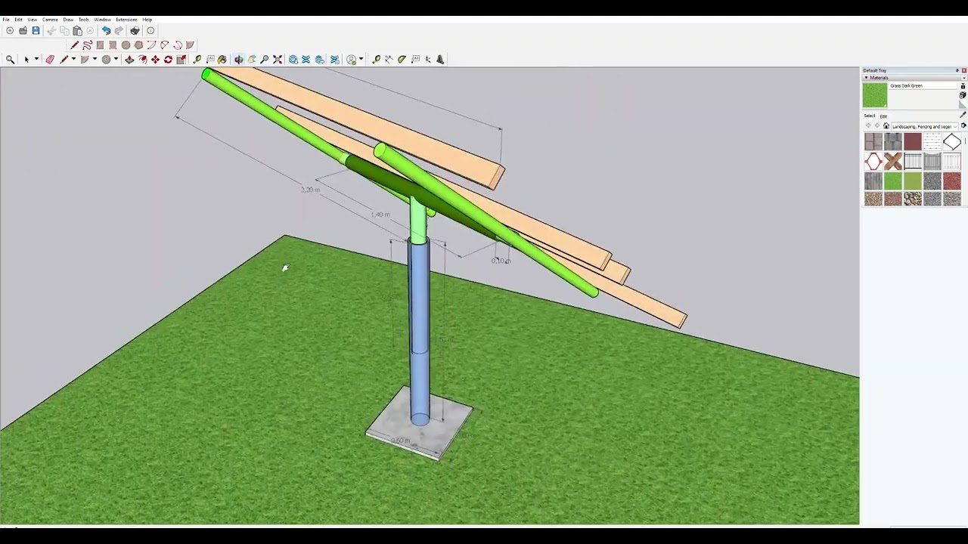The height and width of the screenshot is (544, 968).
Task: Create a new model with New icon
Action: (10, 30)
